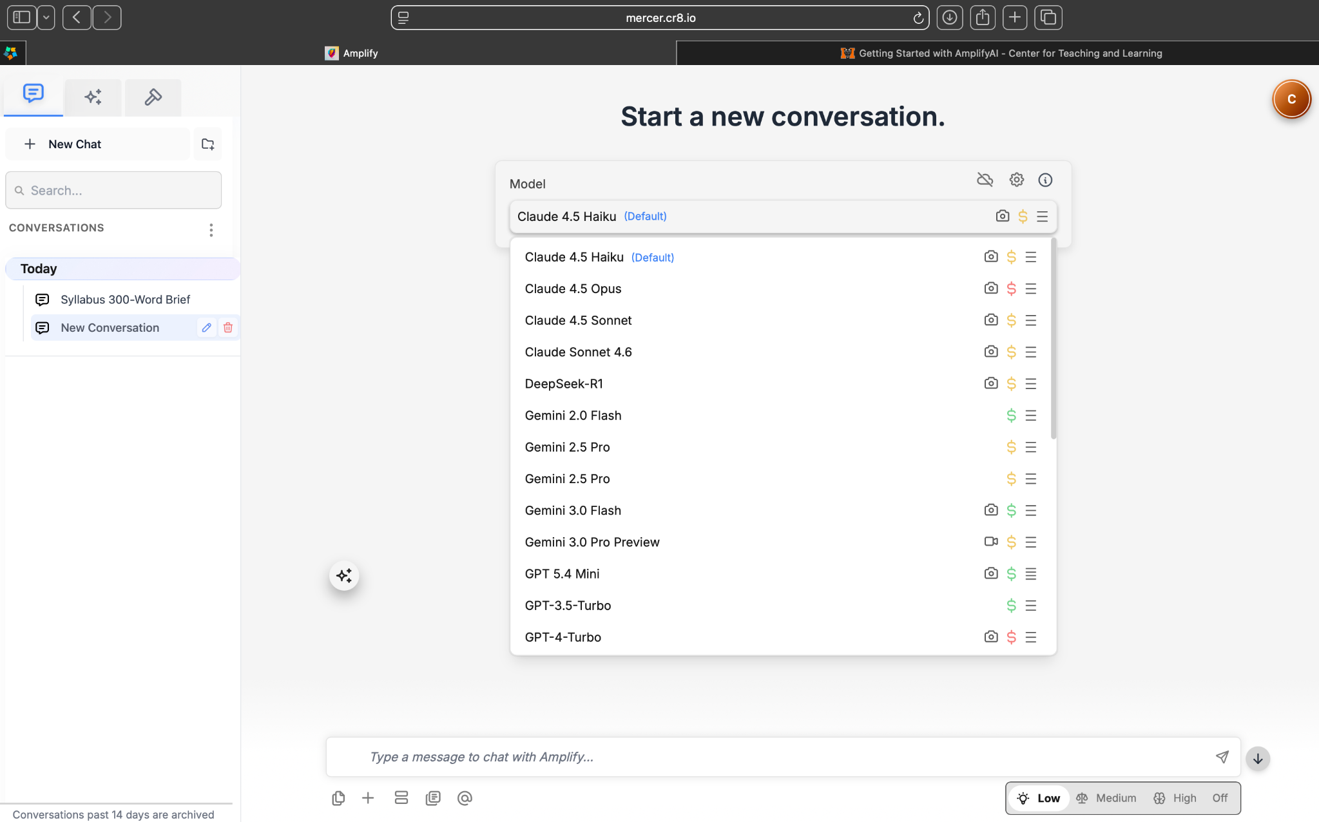Open model settings gear icon
Image resolution: width=1319 pixels, height=822 pixels.
1017,180
